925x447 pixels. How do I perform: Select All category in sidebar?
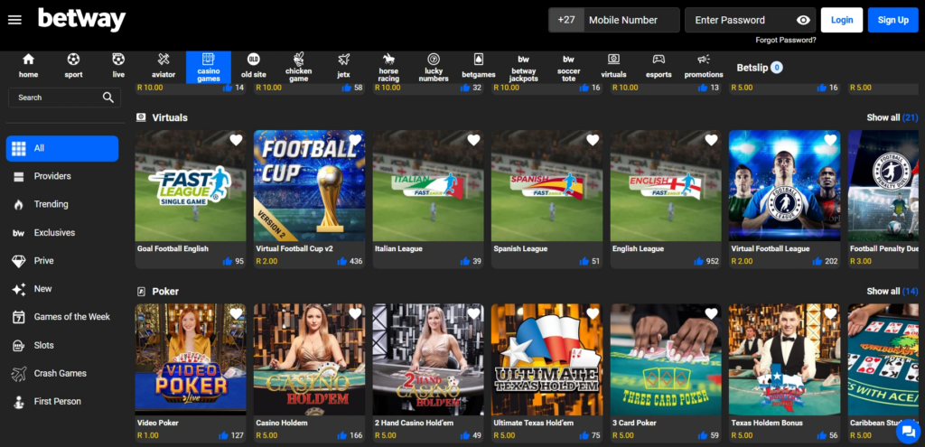(x=62, y=149)
